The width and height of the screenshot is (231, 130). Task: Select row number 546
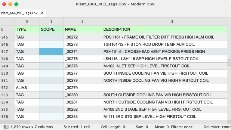pos(7,44)
